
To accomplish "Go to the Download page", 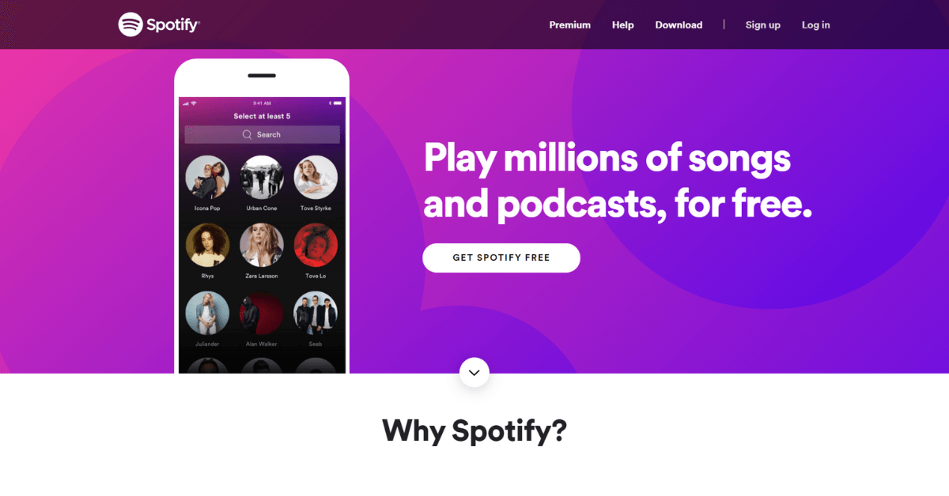I will (679, 25).
